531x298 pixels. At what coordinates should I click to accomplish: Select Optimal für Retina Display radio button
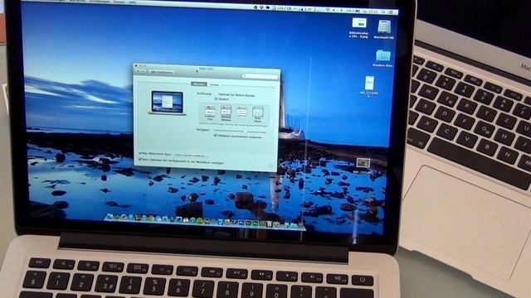coord(216,95)
